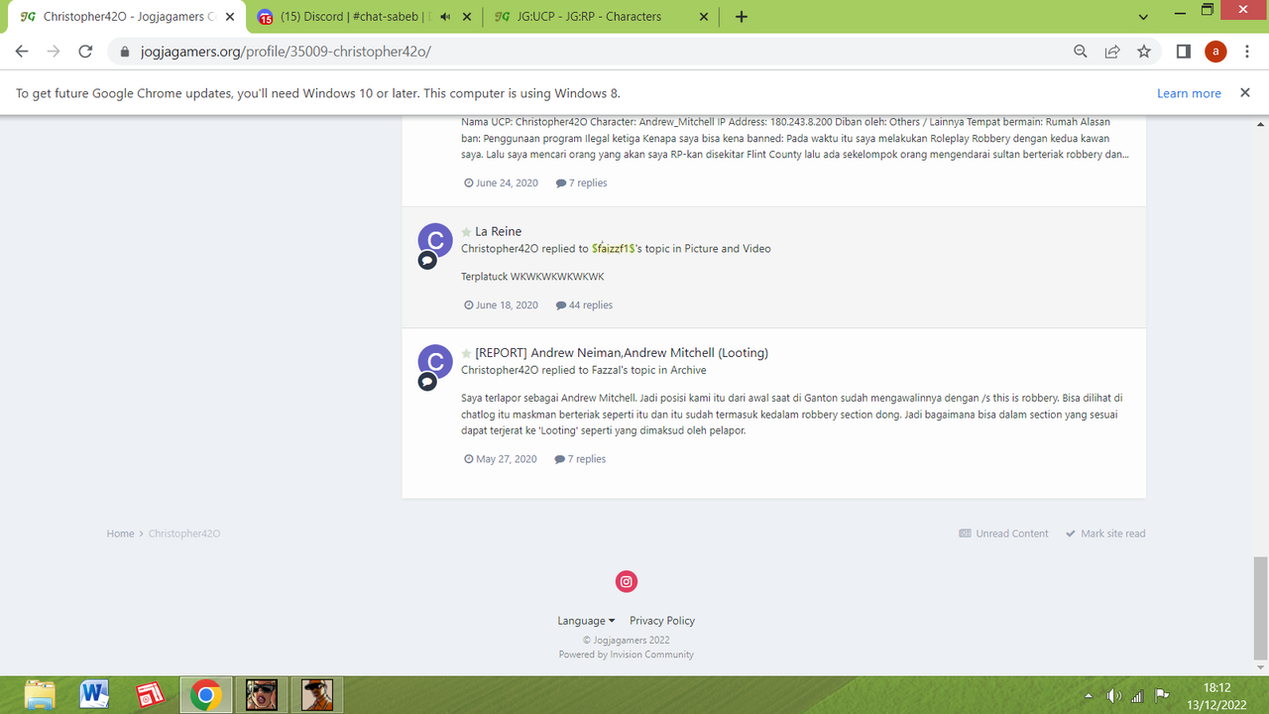The height and width of the screenshot is (714, 1269).
Task: Click the Chrome icon in the taskbar
Action: click(205, 694)
